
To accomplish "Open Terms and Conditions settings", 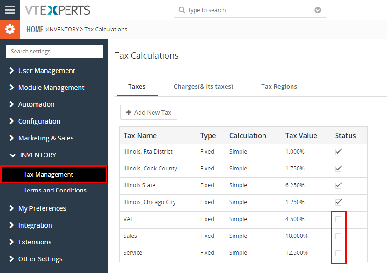I will click(55, 190).
